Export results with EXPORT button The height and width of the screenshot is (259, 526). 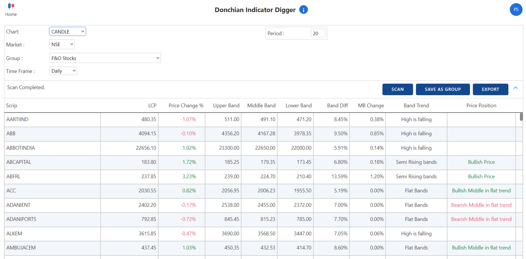coord(490,89)
